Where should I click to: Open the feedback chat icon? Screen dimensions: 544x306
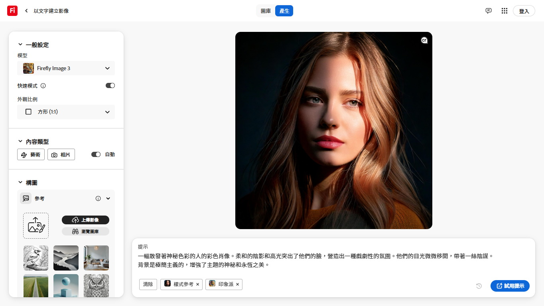pyautogui.click(x=489, y=11)
